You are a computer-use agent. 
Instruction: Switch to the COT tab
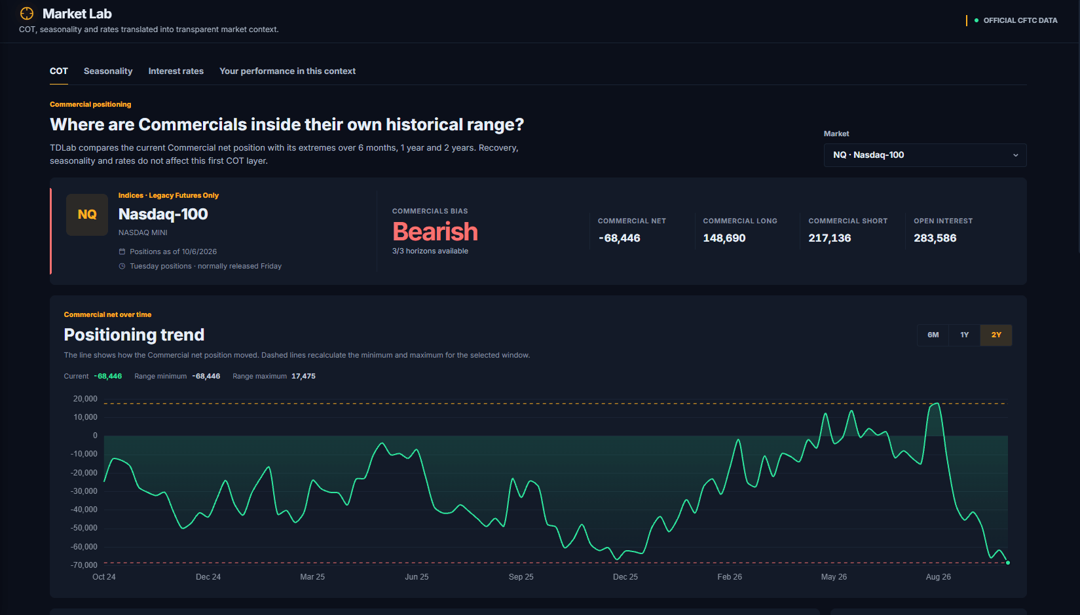(59, 71)
